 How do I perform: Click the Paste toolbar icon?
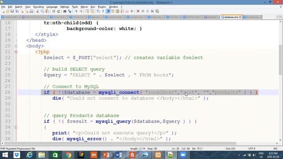pyautogui.click(x=47, y=11)
